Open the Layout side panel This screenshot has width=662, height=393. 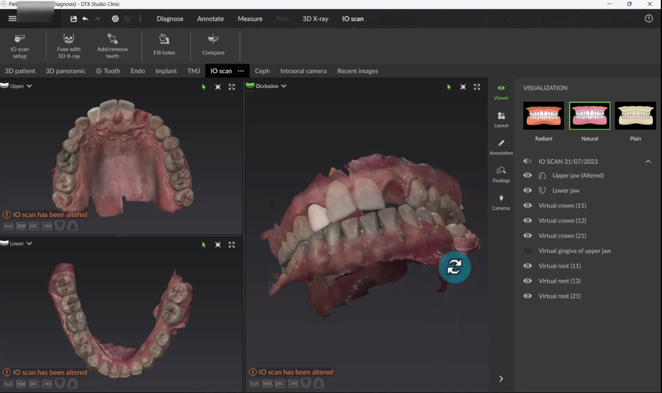(501, 120)
